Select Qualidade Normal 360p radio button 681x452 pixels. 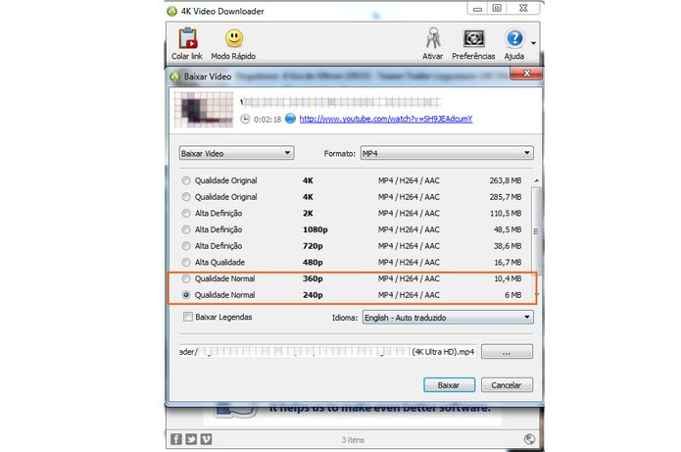186,278
